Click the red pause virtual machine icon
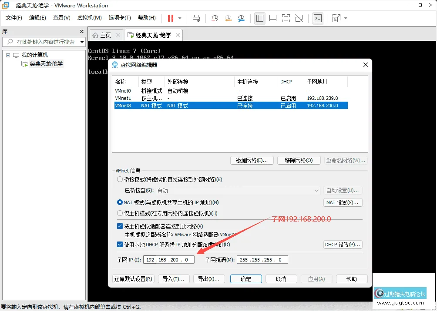437x311 pixels. click(171, 18)
